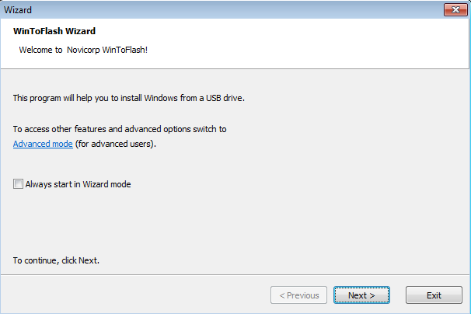Viewport: 471px width, 314px height.
Task: Enable Always start in Wizard mode checkbox
Action: click(x=18, y=184)
